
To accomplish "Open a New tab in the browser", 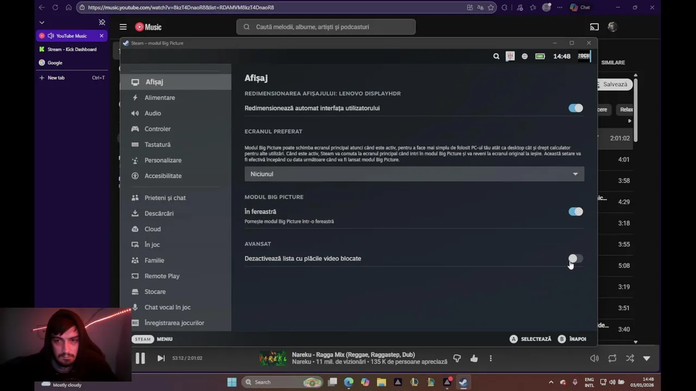I will (72, 78).
